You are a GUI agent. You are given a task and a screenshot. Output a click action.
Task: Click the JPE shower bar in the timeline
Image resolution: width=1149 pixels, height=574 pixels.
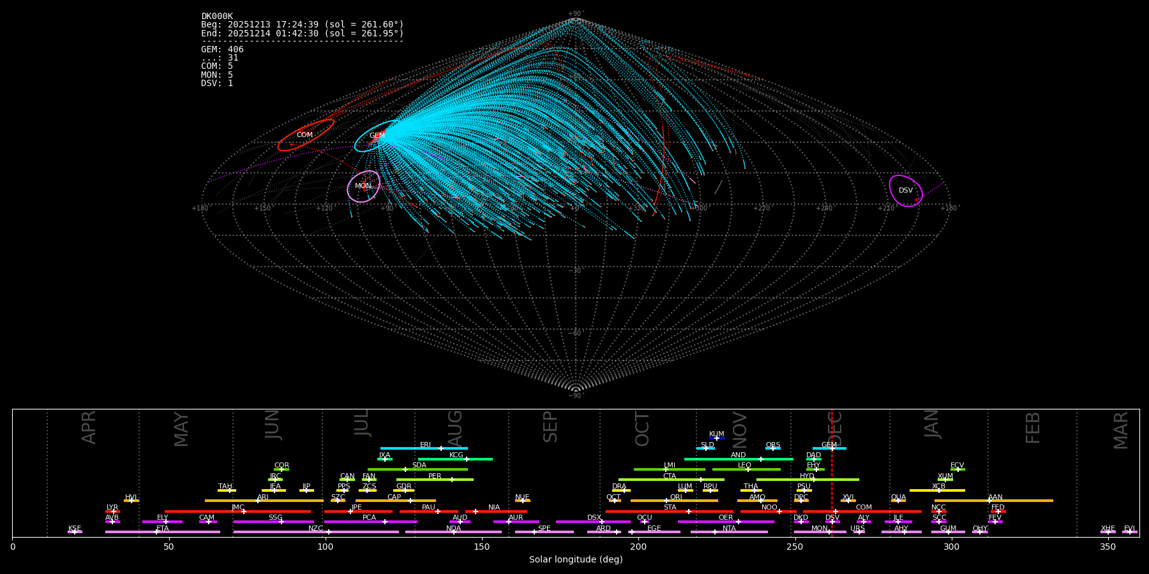click(x=358, y=511)
